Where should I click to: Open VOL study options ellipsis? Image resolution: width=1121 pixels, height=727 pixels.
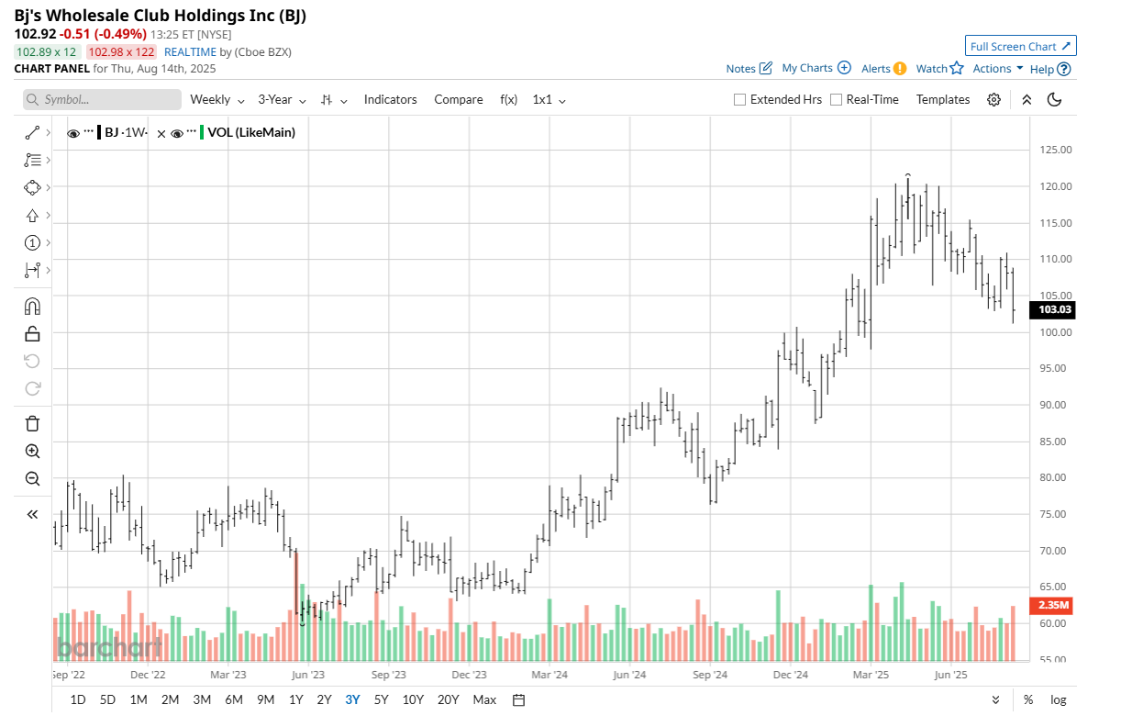[192, 132]
